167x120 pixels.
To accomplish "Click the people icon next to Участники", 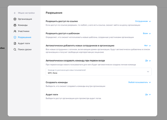I will click(15, 31).
